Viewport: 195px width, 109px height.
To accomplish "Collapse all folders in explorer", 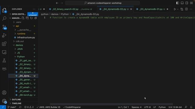I will (36, 18).
